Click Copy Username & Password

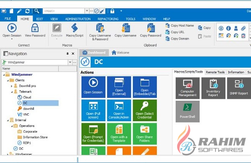tap(100, 32)
